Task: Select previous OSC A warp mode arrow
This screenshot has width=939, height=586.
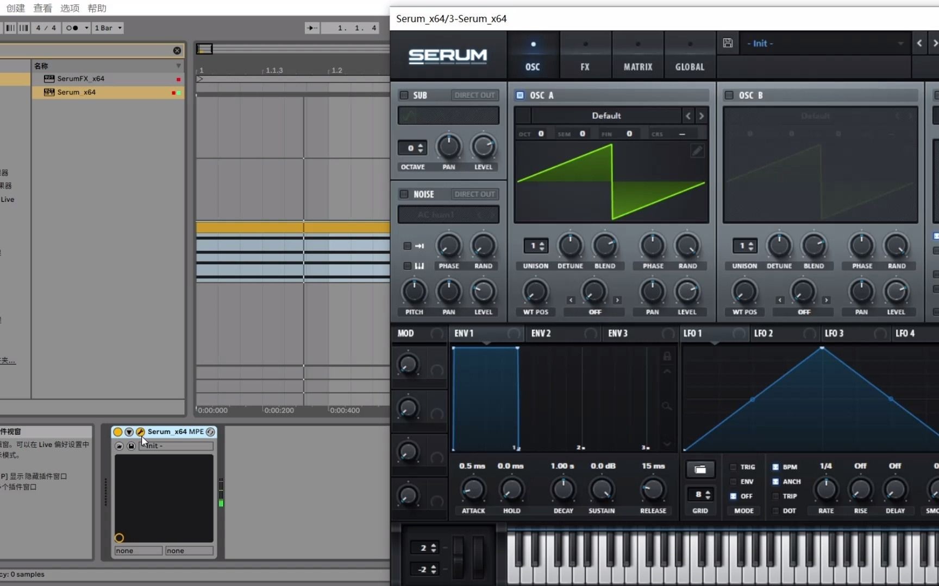Action: pos(571,300)
